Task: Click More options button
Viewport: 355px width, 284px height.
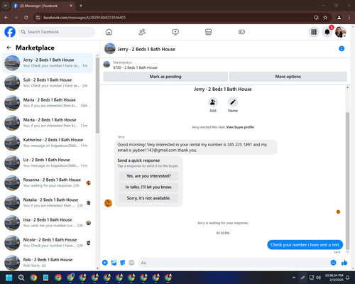Action: [x=288, y=77]
